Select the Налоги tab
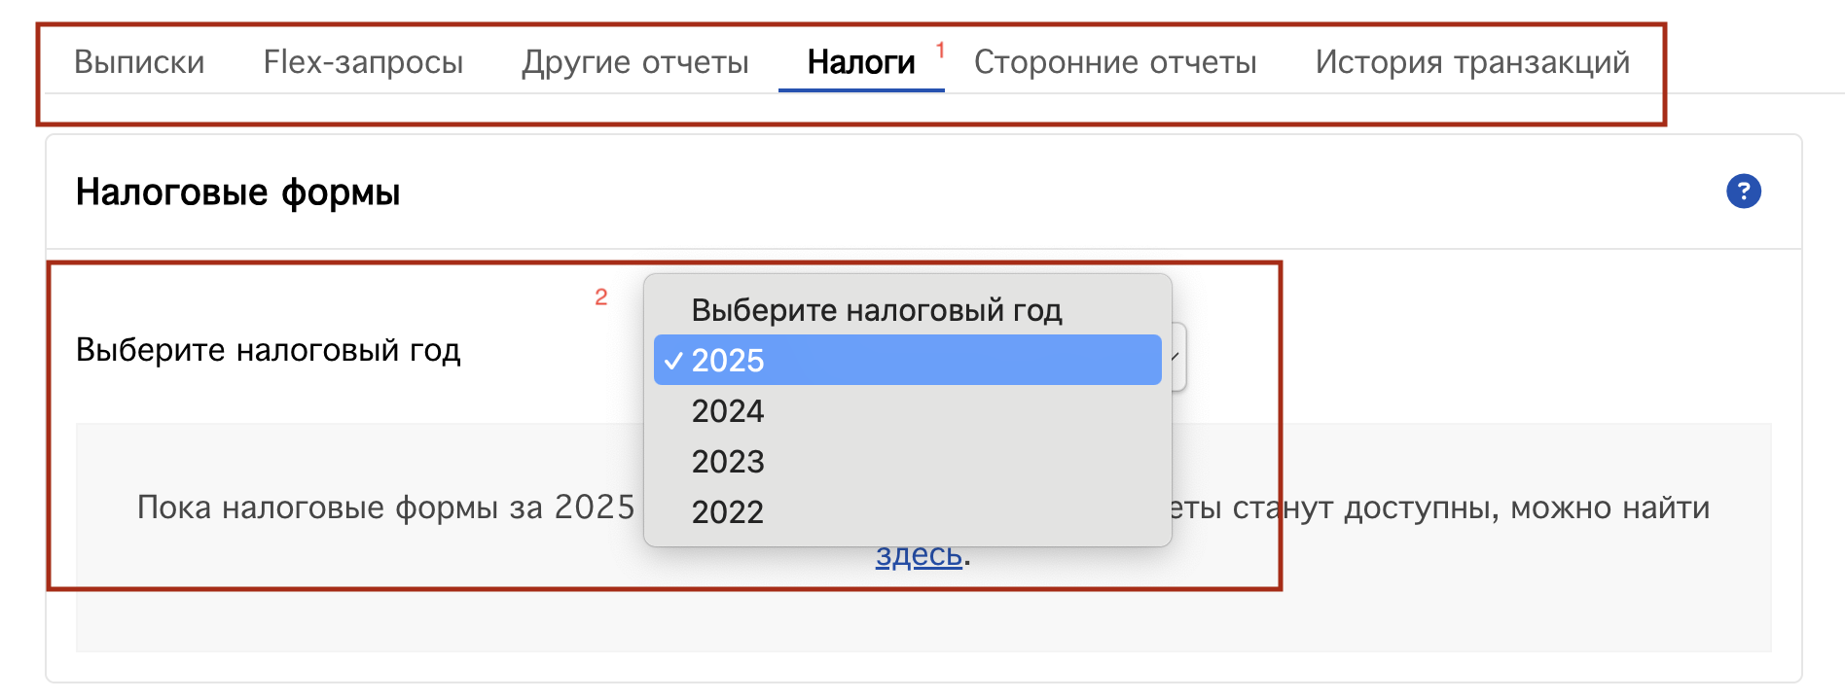This screenshot has width=1845, height=700. click(861, 62)
